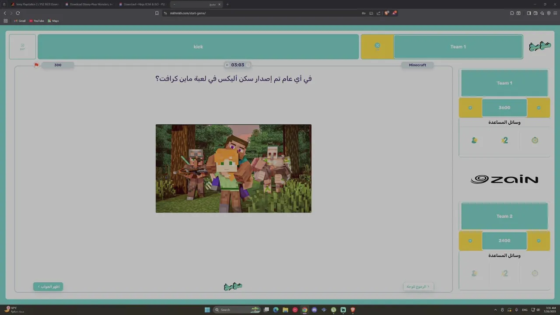
Task: Click the plus button beside Team 2 score
Action: click(470, 241)
